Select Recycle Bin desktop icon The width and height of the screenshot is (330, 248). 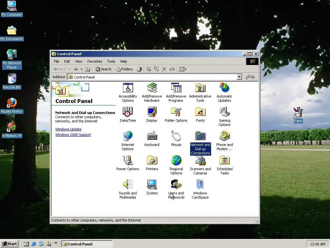(12, 82)
